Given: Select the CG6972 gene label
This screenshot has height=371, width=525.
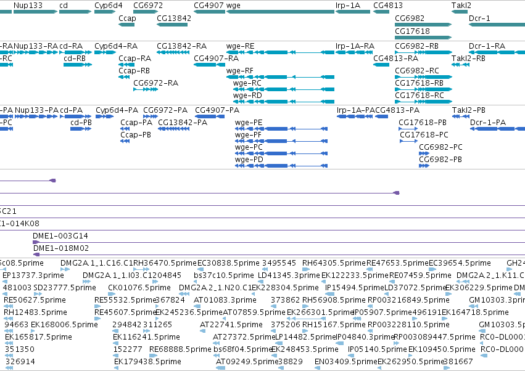Looking at the screenshot, I should pyautogui.click(x=148, y=6).
